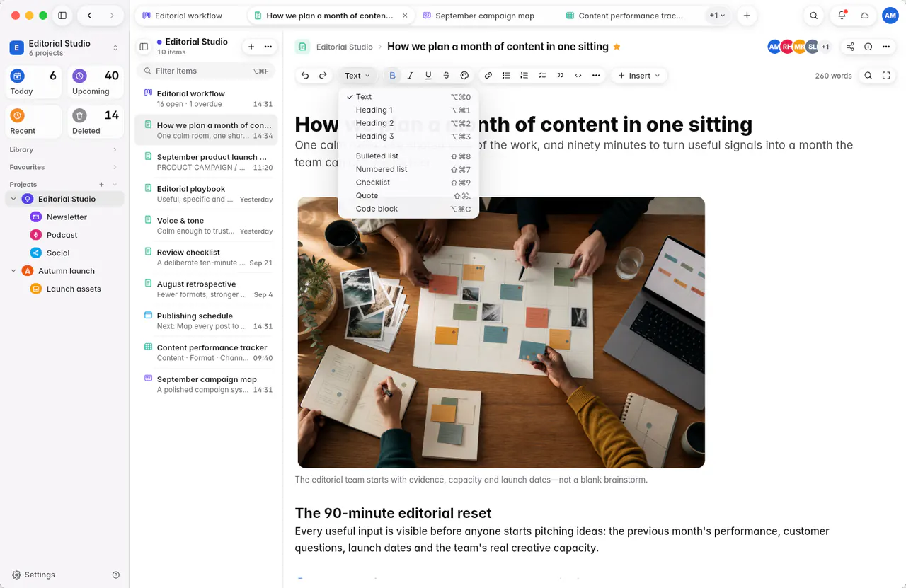
Task: Undo the last edit in the toolbar
Action: 305,76
